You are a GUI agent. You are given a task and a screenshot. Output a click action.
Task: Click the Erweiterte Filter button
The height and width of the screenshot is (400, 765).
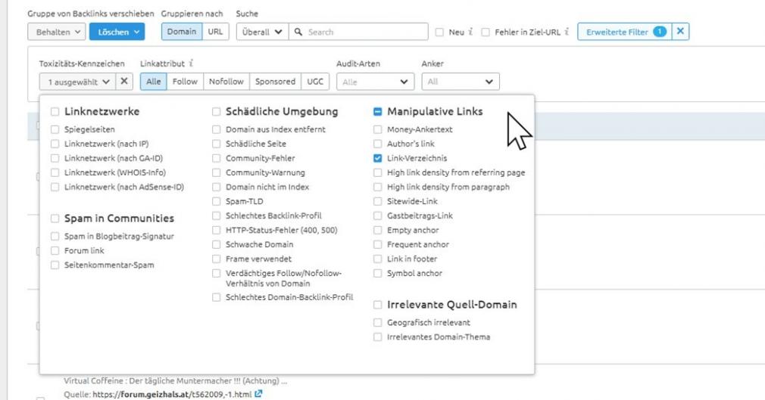624,32
